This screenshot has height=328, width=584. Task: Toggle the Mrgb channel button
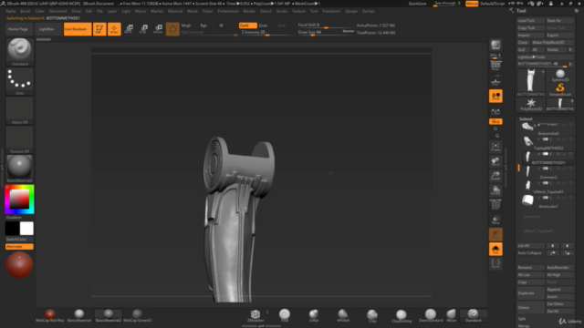[186, 26]
